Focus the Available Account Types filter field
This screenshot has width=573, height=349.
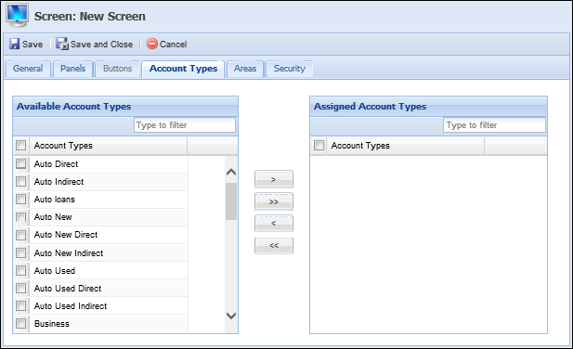185,125
